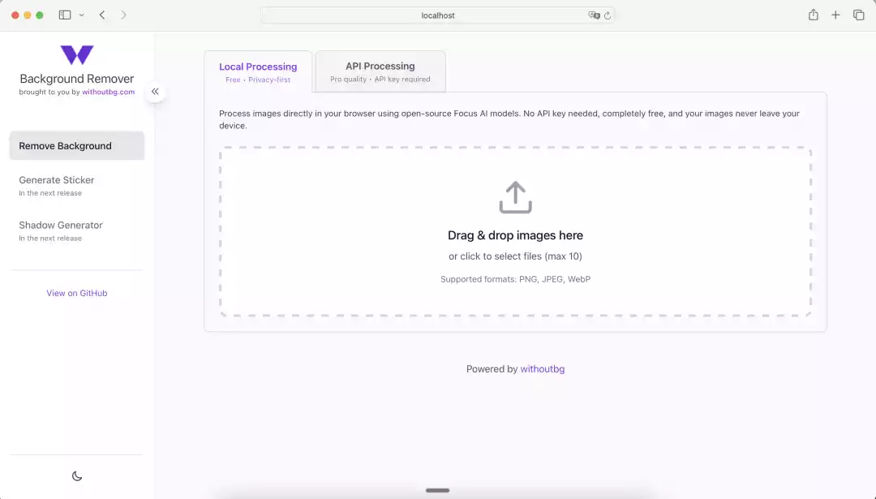The image size is (876, 499).
Task: Select the Local Processing tab
Action: [258, 71]
